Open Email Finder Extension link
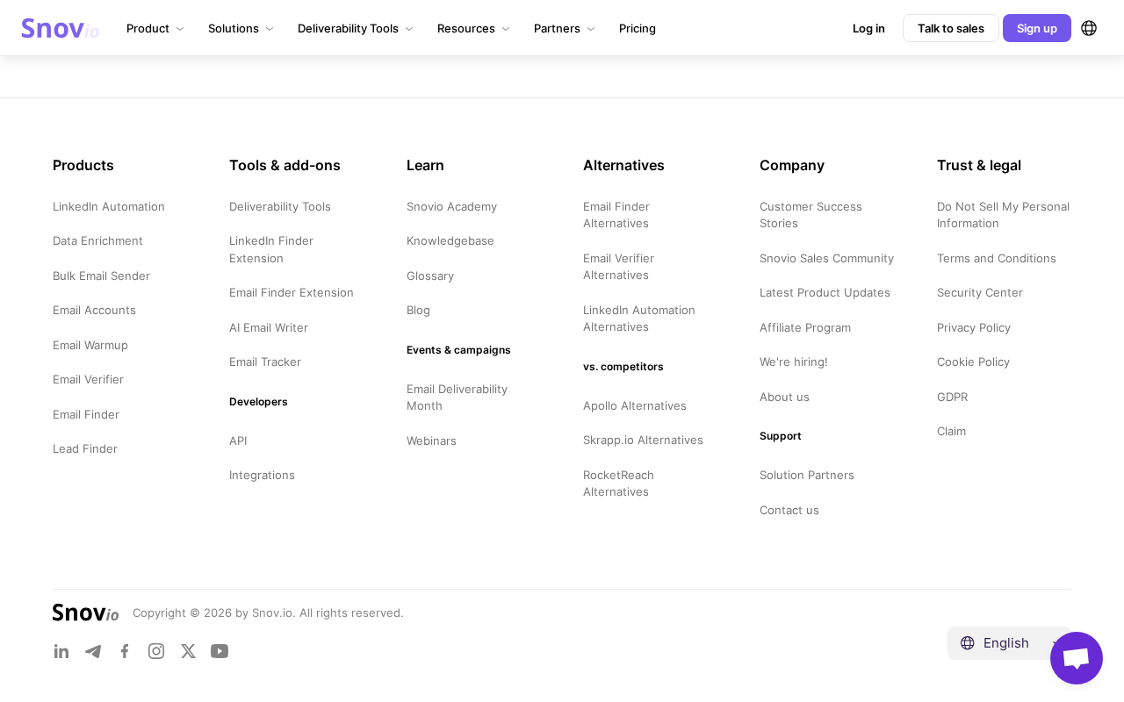This screenshot has height=702, width=1124. (292, 292)
